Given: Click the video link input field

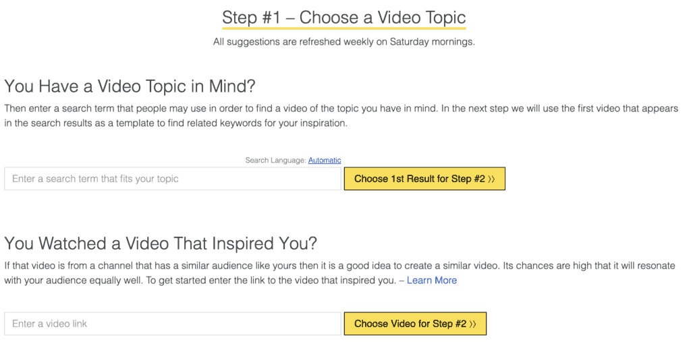Looking at the screenshot, I should 173,324.
